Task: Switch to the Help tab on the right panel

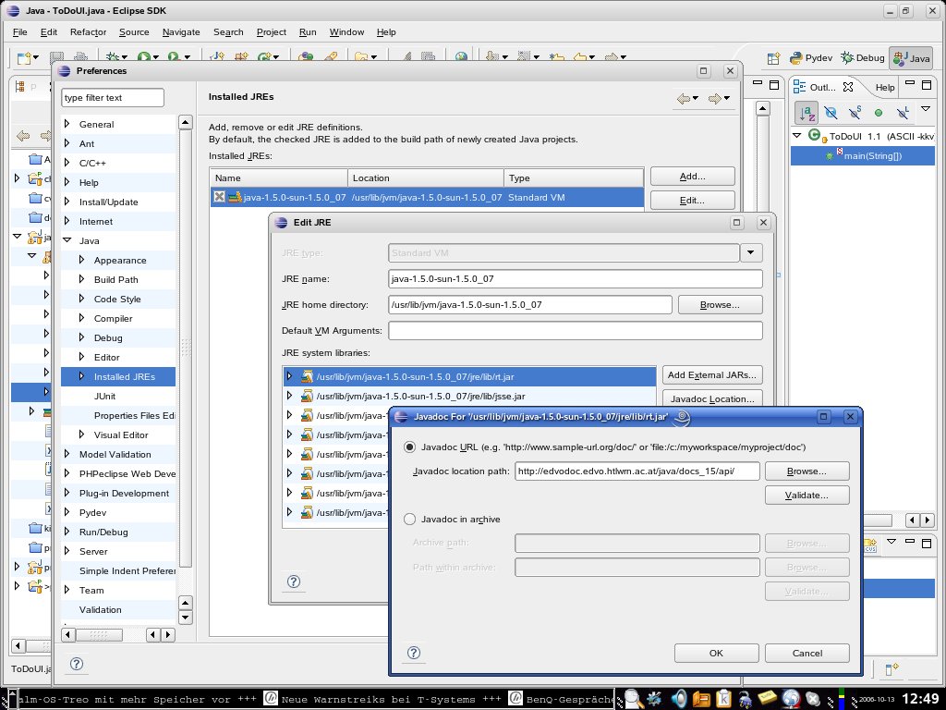Action: pyautogui.click(x=884, y=86)
